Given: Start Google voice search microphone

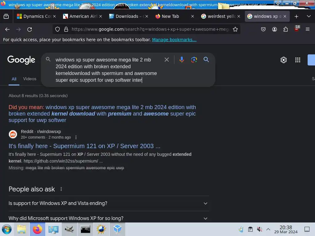Looking at the screenshot, I should coord(181,60).
